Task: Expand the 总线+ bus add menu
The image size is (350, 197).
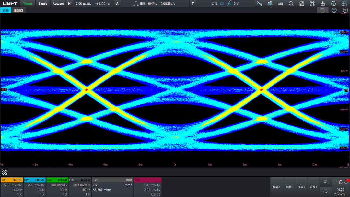Action: pos(313,187)
